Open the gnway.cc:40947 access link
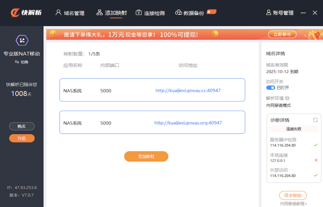Viewport: 323px width, 207px height. click(188, 90)
